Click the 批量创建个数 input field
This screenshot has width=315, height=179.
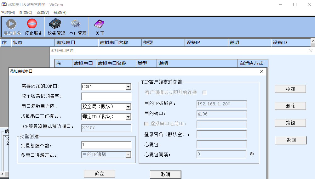106,145
